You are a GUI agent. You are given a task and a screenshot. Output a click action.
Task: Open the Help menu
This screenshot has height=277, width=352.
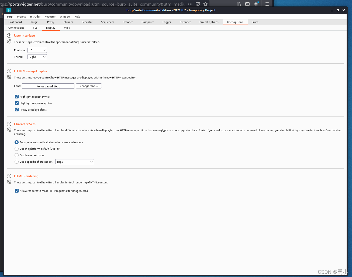coord(77,17)
